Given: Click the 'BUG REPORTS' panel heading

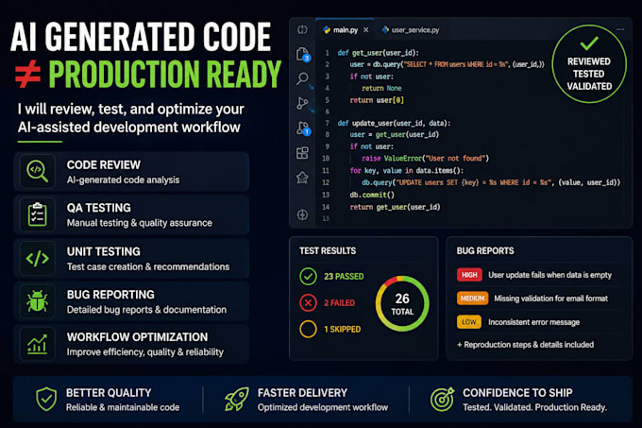Looking at the screenshot, I should point(485,250).
